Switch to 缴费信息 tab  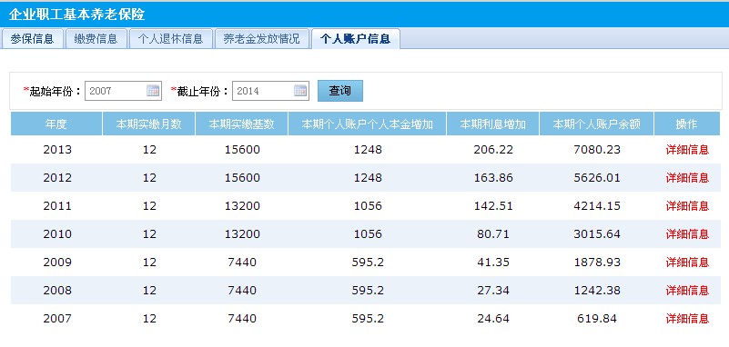(96, 38)
